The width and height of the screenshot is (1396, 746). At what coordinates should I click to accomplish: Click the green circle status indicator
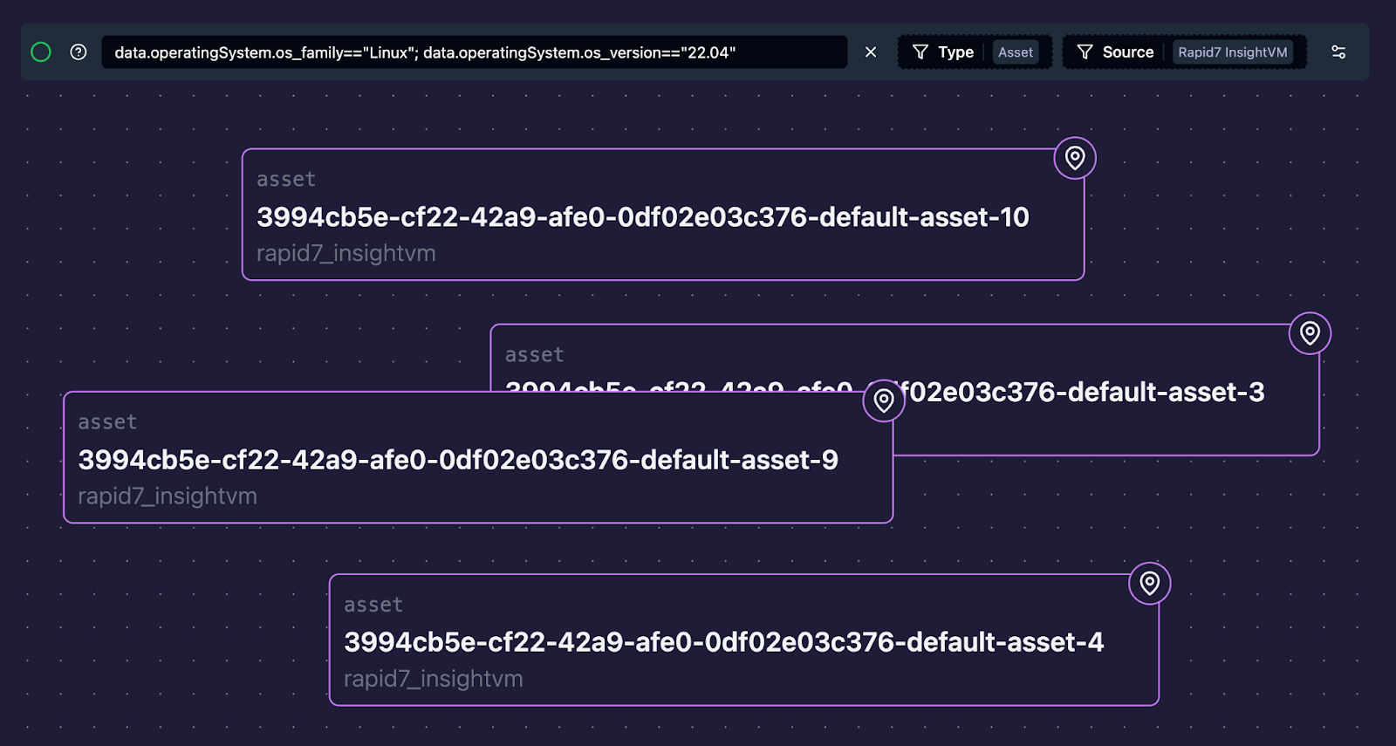click(x=41, y=52)
